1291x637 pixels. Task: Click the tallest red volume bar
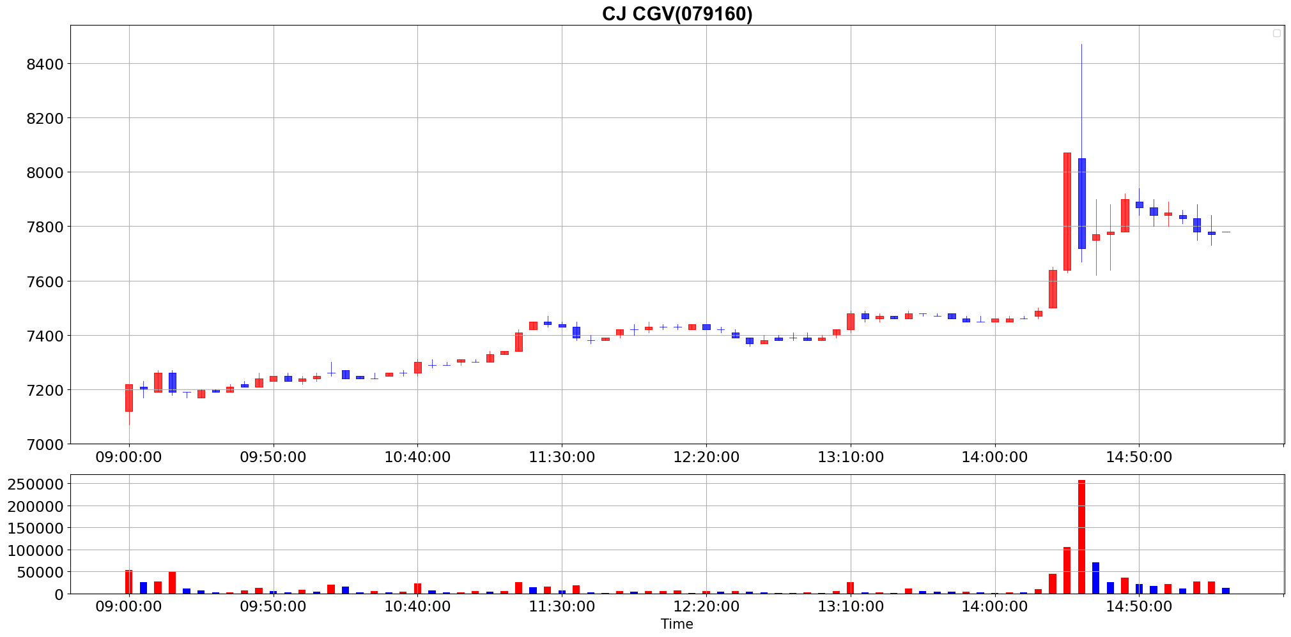coord(1081,537)
